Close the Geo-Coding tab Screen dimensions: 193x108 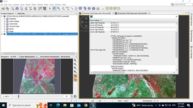coord(101,20)
